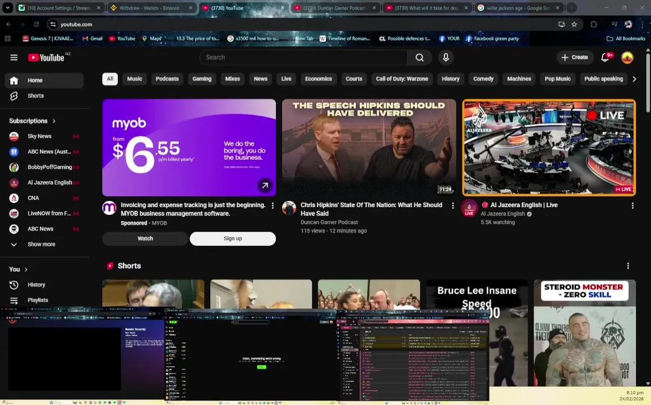
Task: Open options for MYOB sponsored ad
Action: pos(272,205)
